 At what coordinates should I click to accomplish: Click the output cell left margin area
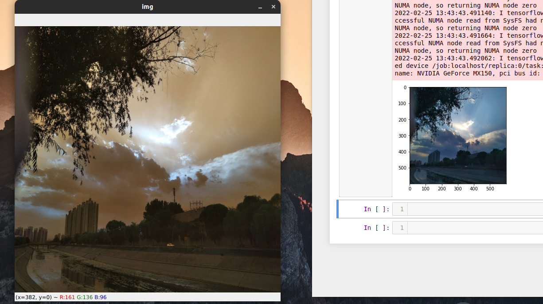(366, 98)
